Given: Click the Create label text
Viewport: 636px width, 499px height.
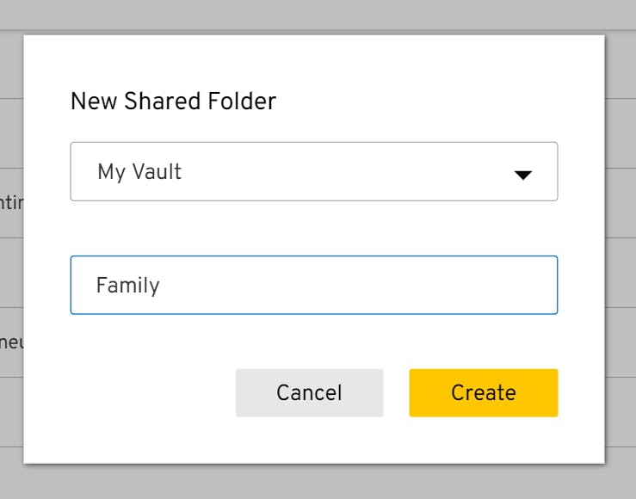Looking at the screenshot, I should (483, 393).
